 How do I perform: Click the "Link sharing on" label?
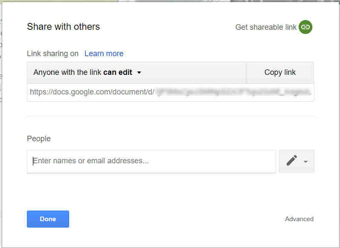pyautogui.click(x=52, y=54)
